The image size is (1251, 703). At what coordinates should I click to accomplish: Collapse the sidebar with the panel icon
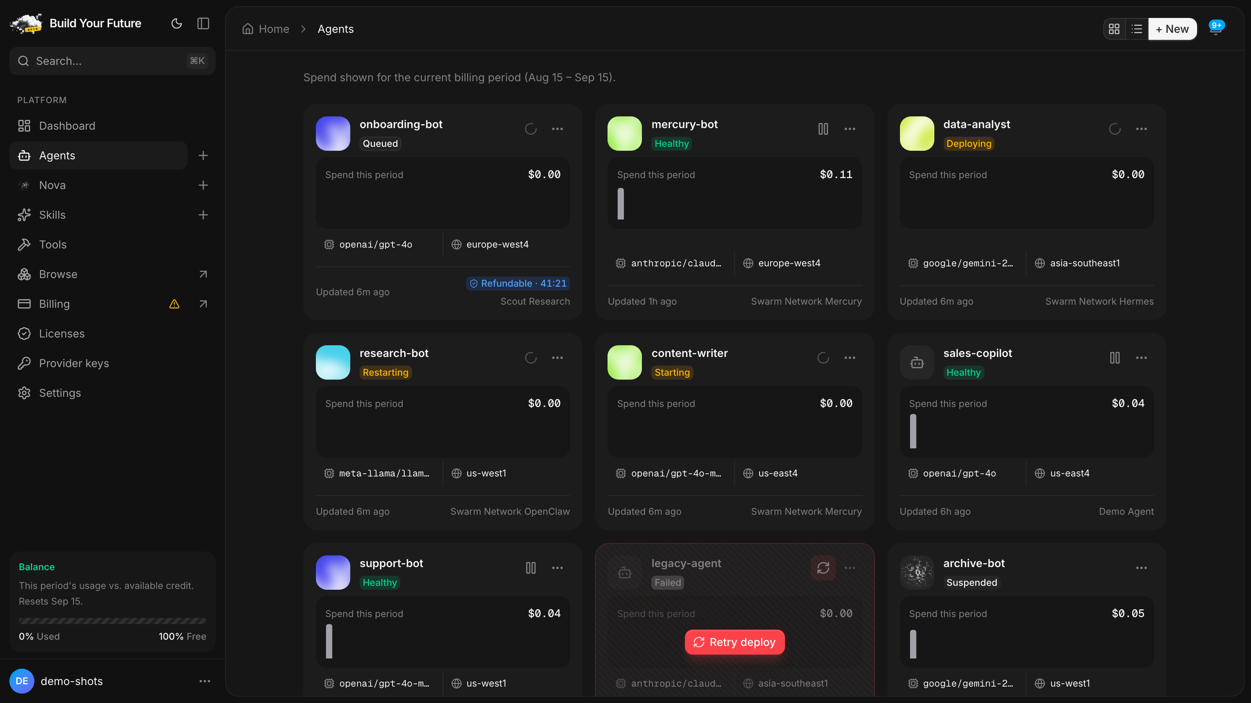[x=203, y=23]
